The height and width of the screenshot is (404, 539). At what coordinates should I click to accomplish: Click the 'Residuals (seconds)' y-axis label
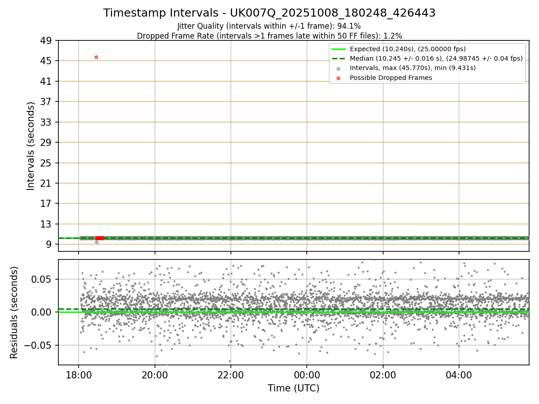point(14,312)
